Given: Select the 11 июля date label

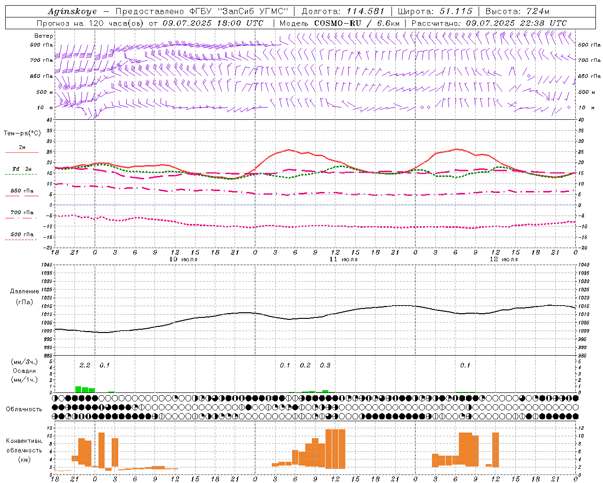Looking at the screenshot, I should click(343, 259).
